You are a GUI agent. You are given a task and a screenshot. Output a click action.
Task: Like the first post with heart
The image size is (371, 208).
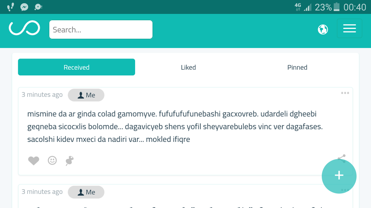pos(34,161)
